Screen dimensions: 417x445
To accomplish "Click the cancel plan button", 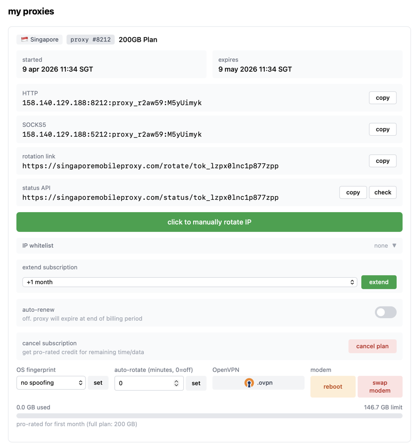I will pyautogui.click(x=372, y=346).
